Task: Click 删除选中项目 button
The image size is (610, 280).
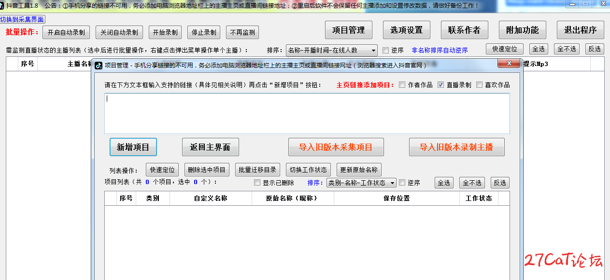Action: pyautogui.click(x=207, y=170)
